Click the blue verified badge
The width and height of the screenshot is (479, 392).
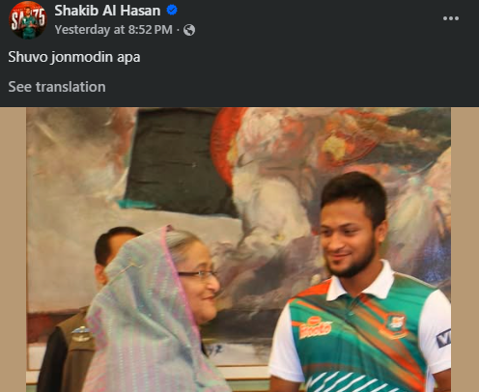[172, 11]
